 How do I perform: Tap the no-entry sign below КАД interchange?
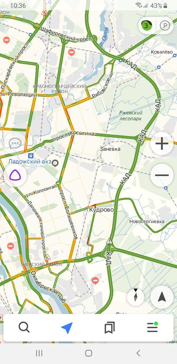pos(95,281)
